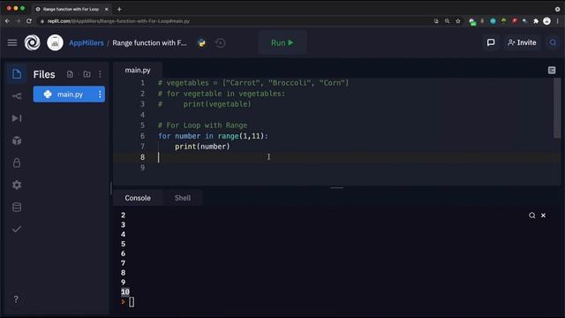This screenshot has height=318, width=565.
Task: Click the '# For Loop with Range' comment
Action: 202,125
